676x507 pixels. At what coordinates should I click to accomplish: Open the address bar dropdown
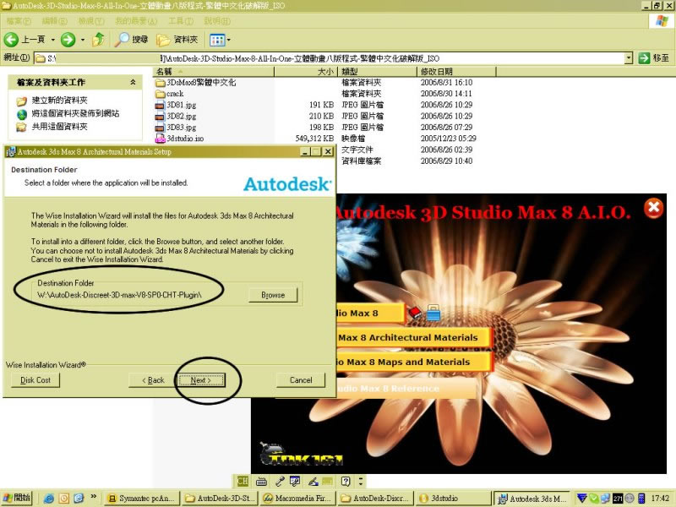(629, 57)
